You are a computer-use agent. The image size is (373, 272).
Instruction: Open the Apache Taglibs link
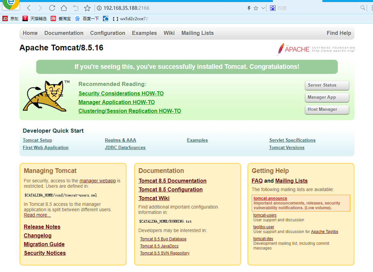324,232
